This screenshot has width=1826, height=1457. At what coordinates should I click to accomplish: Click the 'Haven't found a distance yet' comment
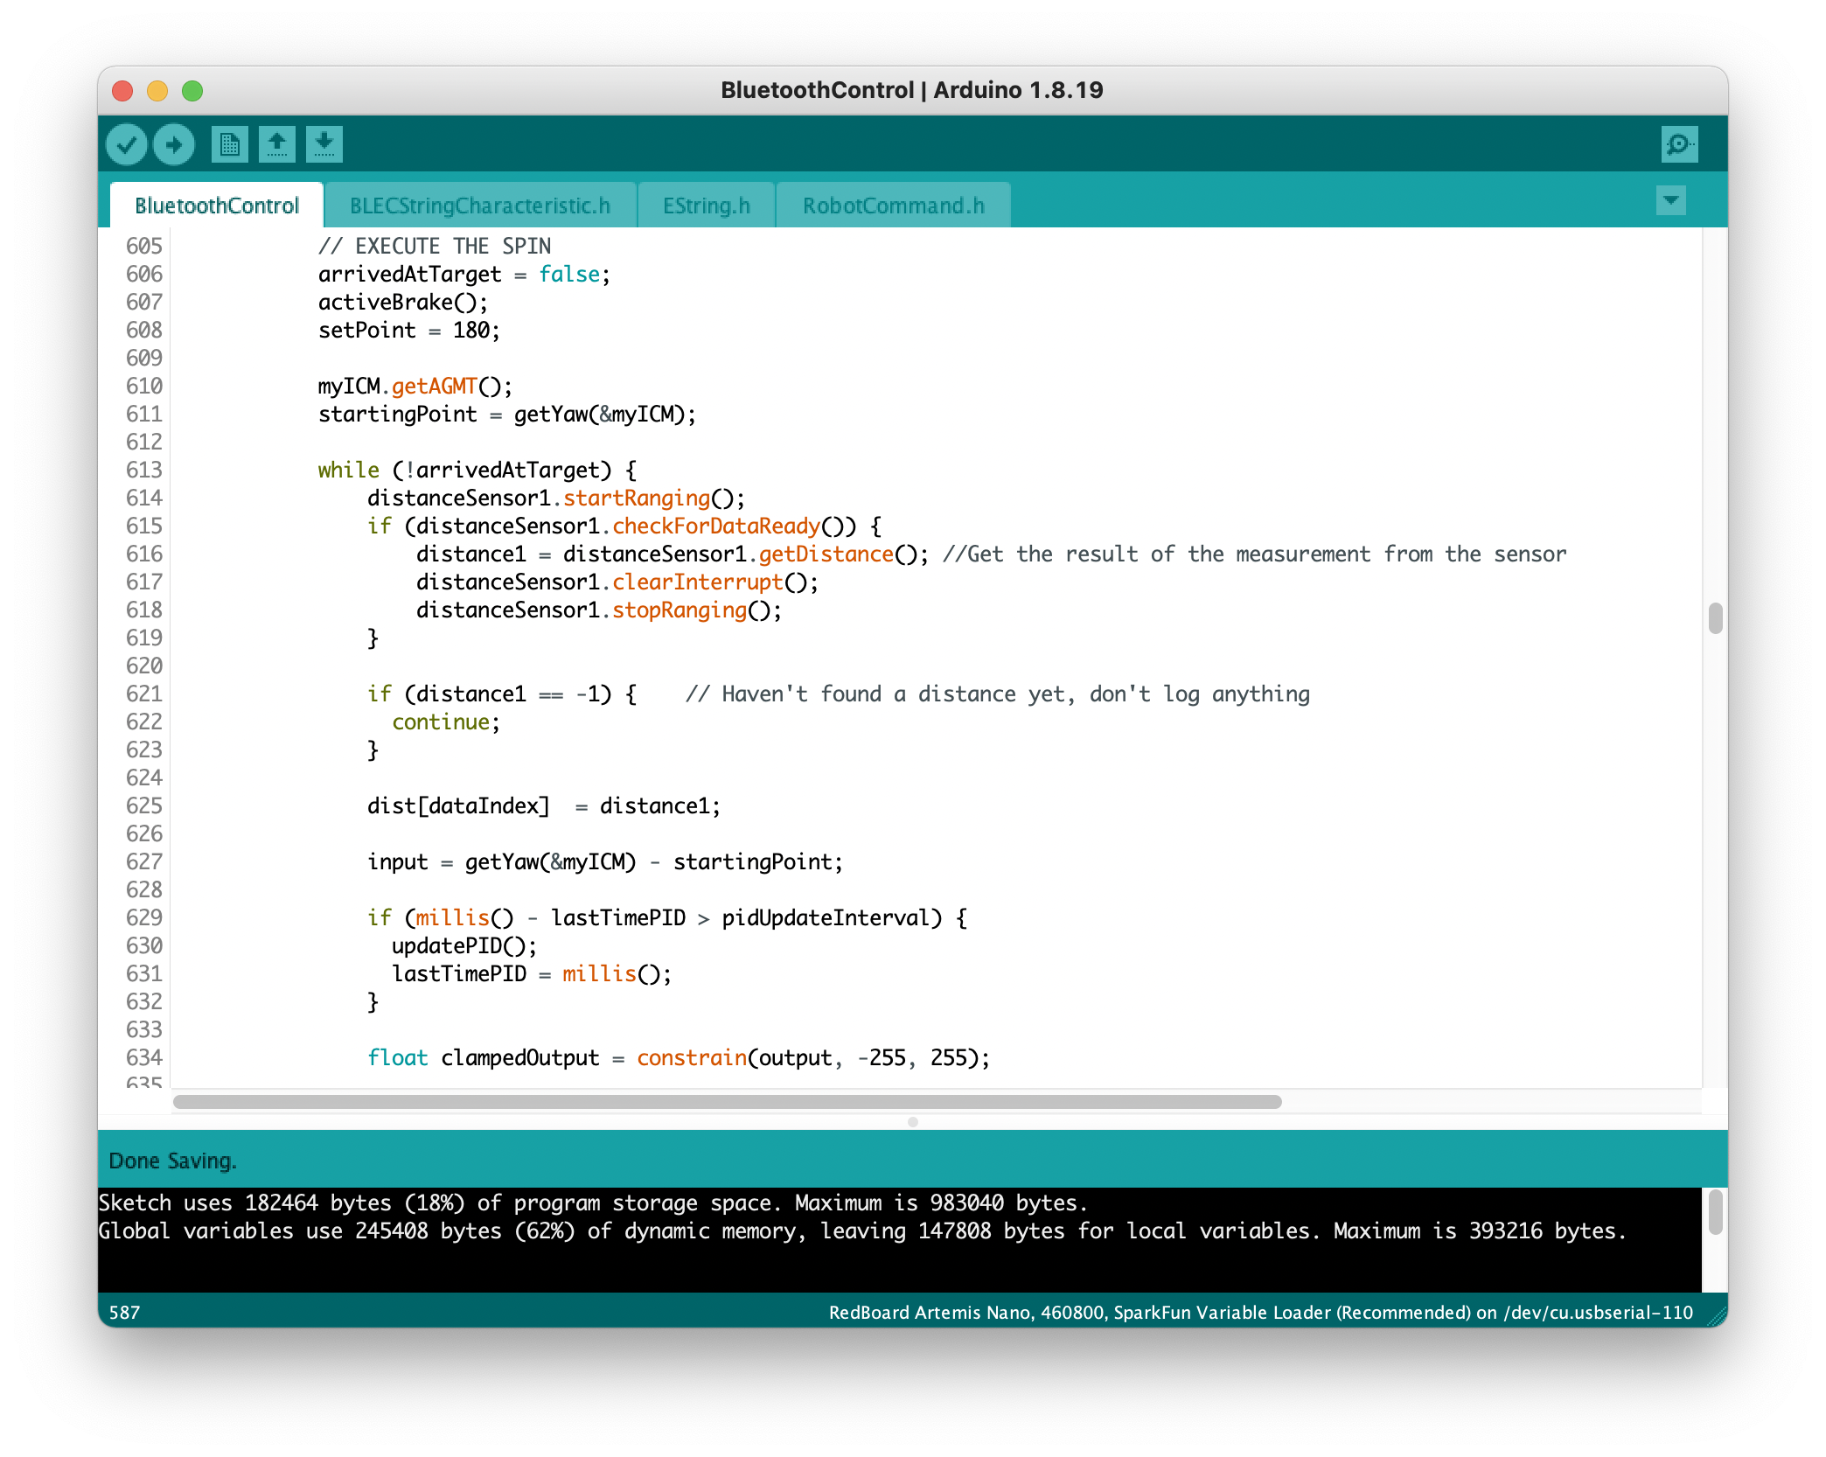[x=998, y=694]
